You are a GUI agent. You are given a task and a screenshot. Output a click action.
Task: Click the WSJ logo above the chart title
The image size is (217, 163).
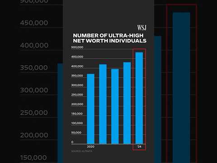[x=142, y=28]
